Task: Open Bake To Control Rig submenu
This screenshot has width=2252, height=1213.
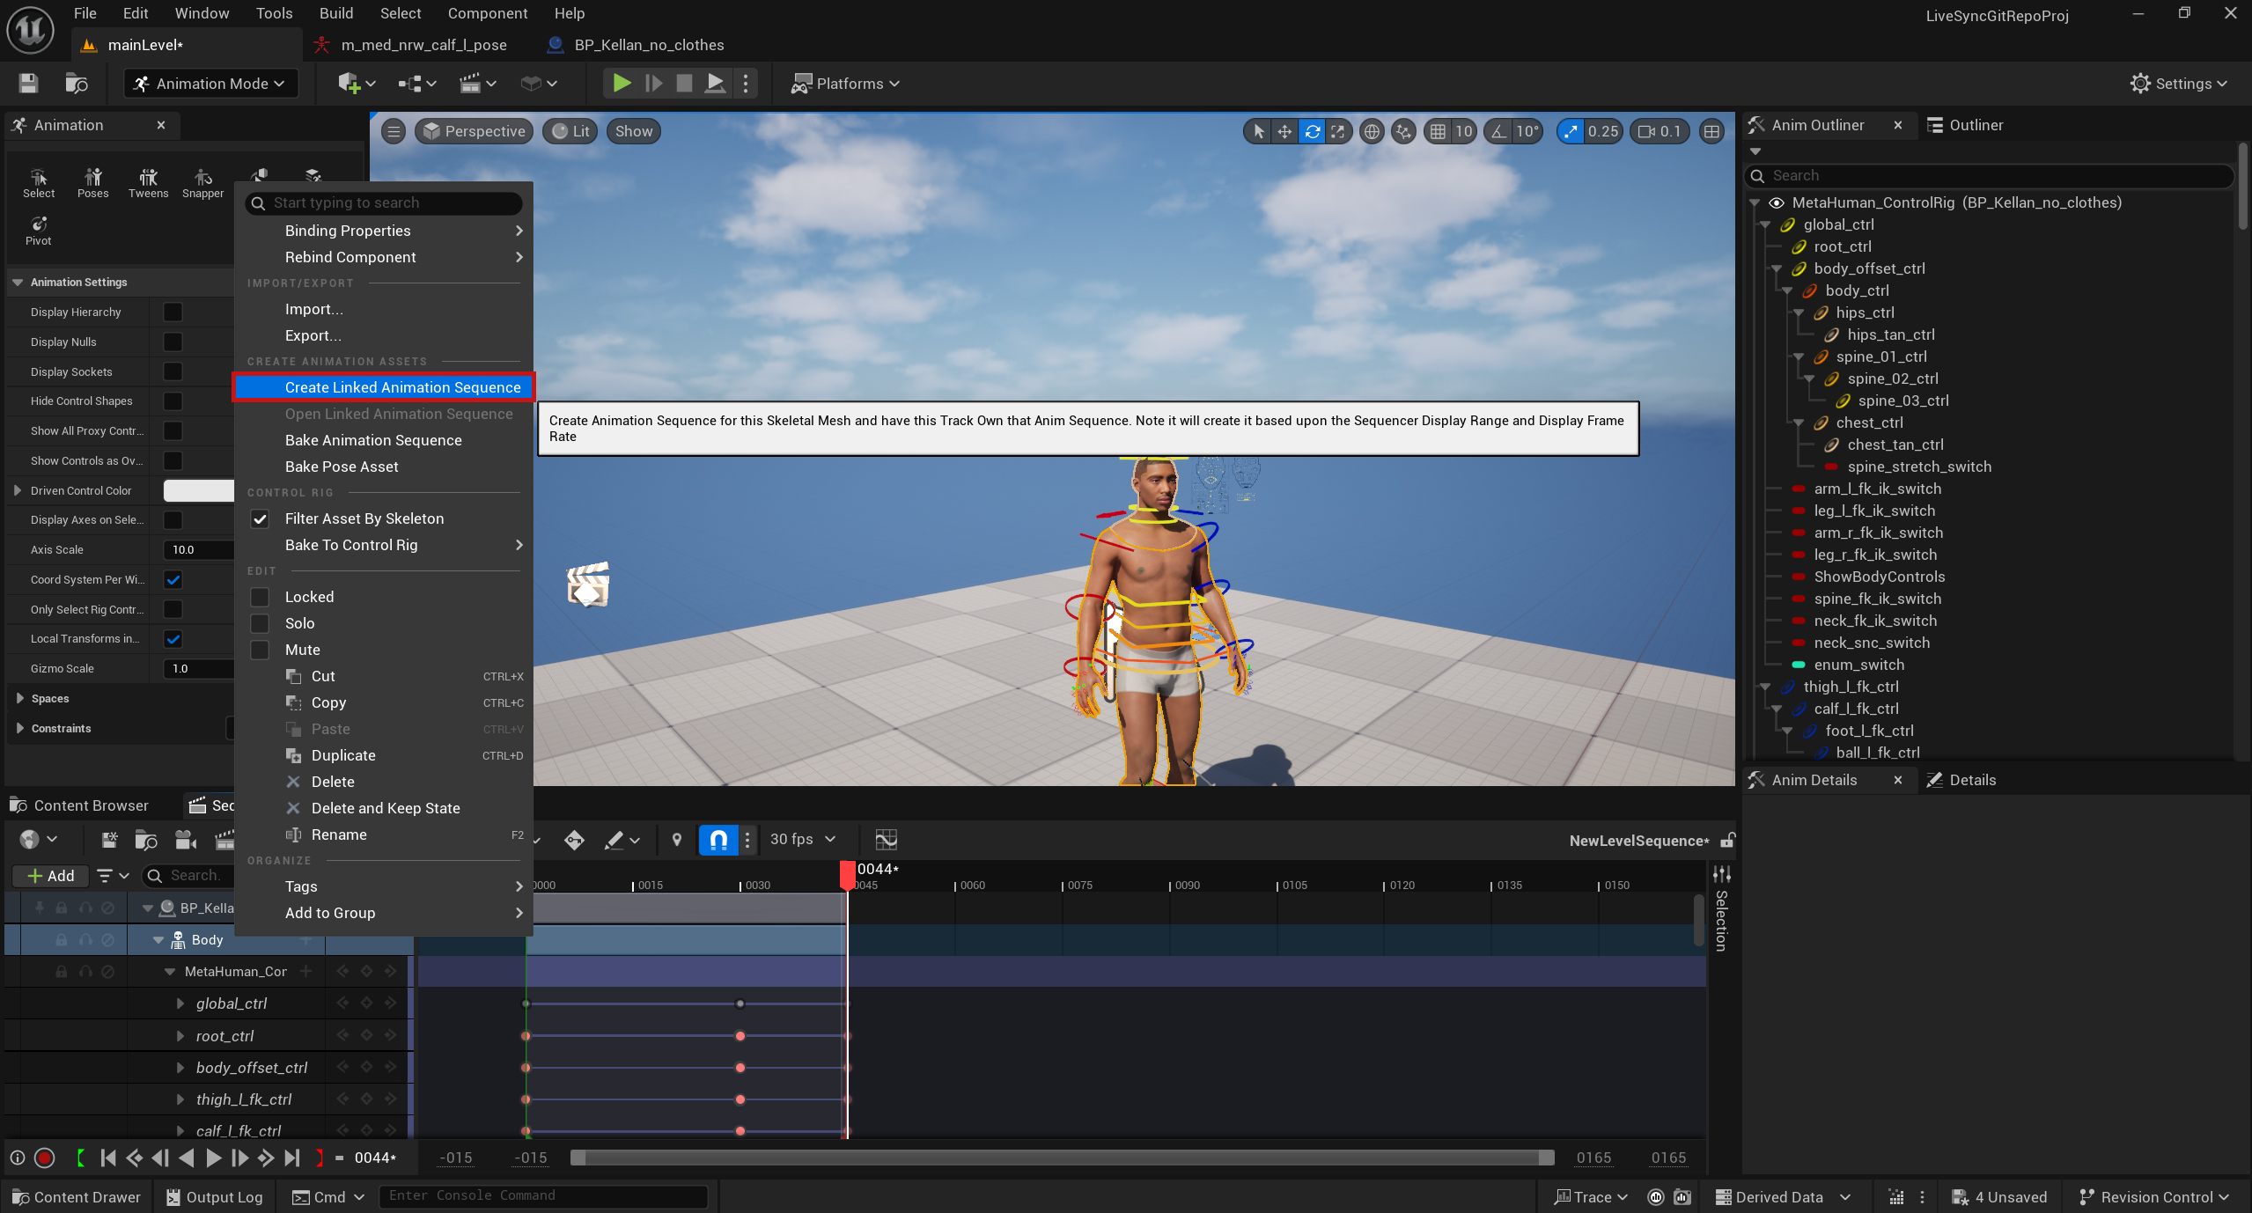Action: 384,545
